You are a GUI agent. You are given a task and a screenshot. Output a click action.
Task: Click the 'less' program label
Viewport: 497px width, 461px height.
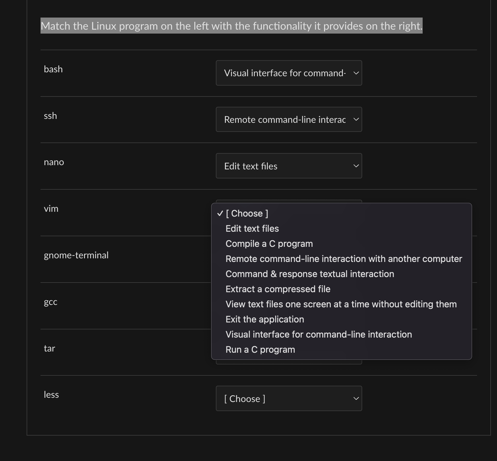(51, 394)
